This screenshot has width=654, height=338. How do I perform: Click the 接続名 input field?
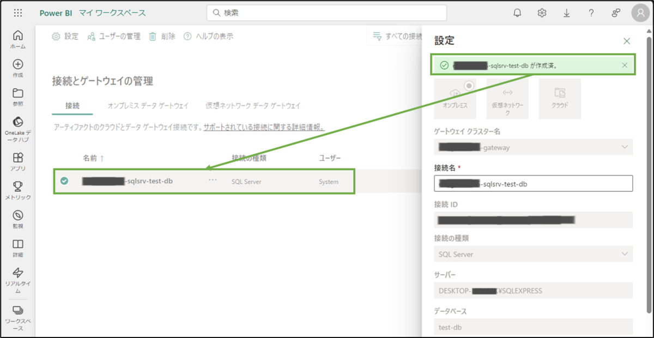point(534,184)
